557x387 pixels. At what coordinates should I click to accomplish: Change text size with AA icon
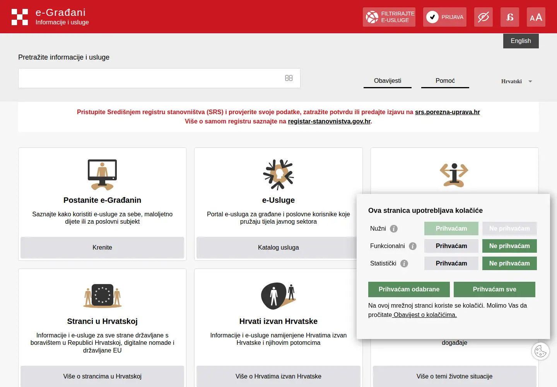tap(536, 17)
